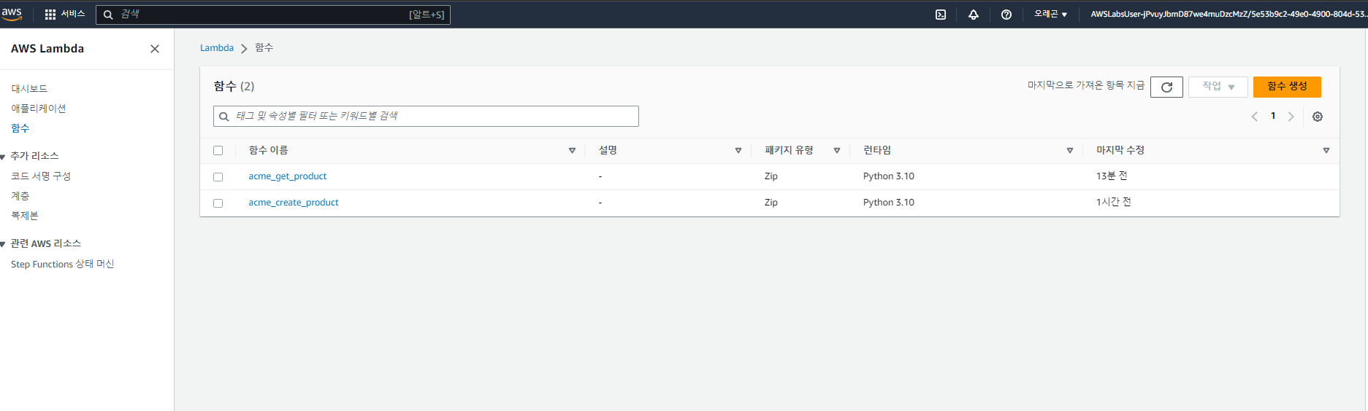Open the 오레곤 region dropdown
Screen dimensions: 1368x411
(1050, 14)
